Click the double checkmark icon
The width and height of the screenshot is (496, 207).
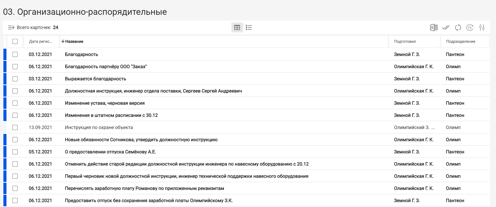(446, 27)
